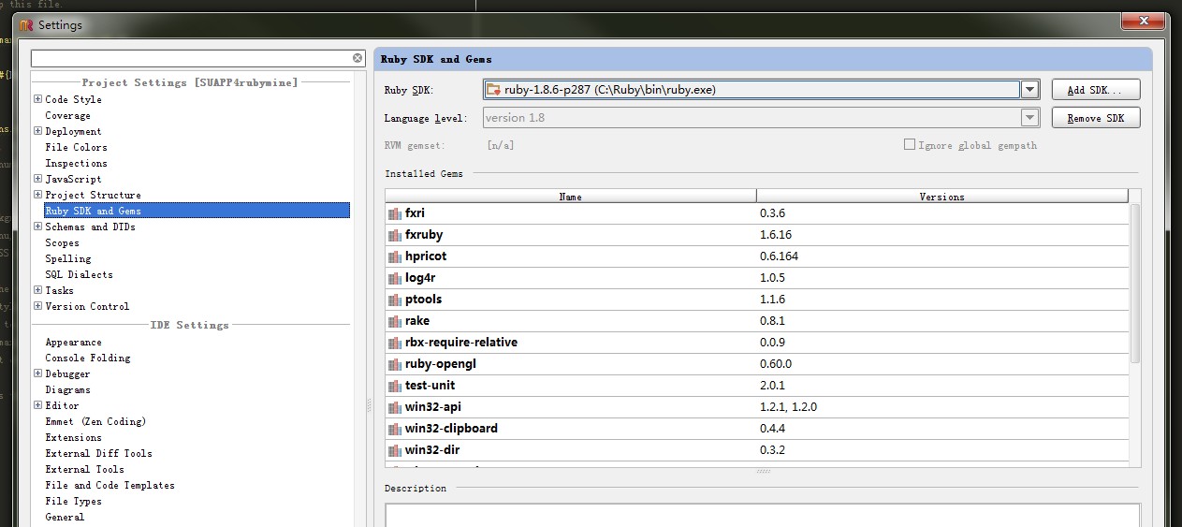Open File Types settings

point(73,502)
